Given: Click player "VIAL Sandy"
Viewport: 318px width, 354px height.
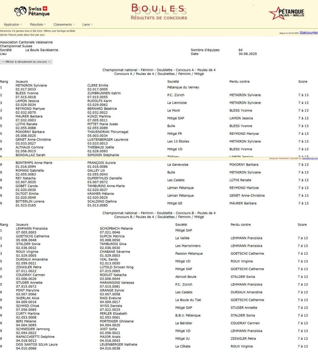Looking at the screenshot, I should click(109, 259).
